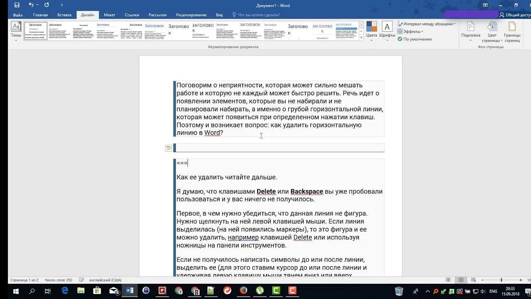Open the Эффекты dropdown
This screenshot has width=531, height=299.
click(411, 32)
